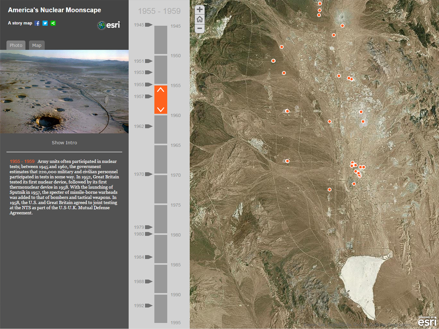Select the 1992 timeline event marker
The height and width of the screenshot is (329, 439).
[x=148, y=306]
